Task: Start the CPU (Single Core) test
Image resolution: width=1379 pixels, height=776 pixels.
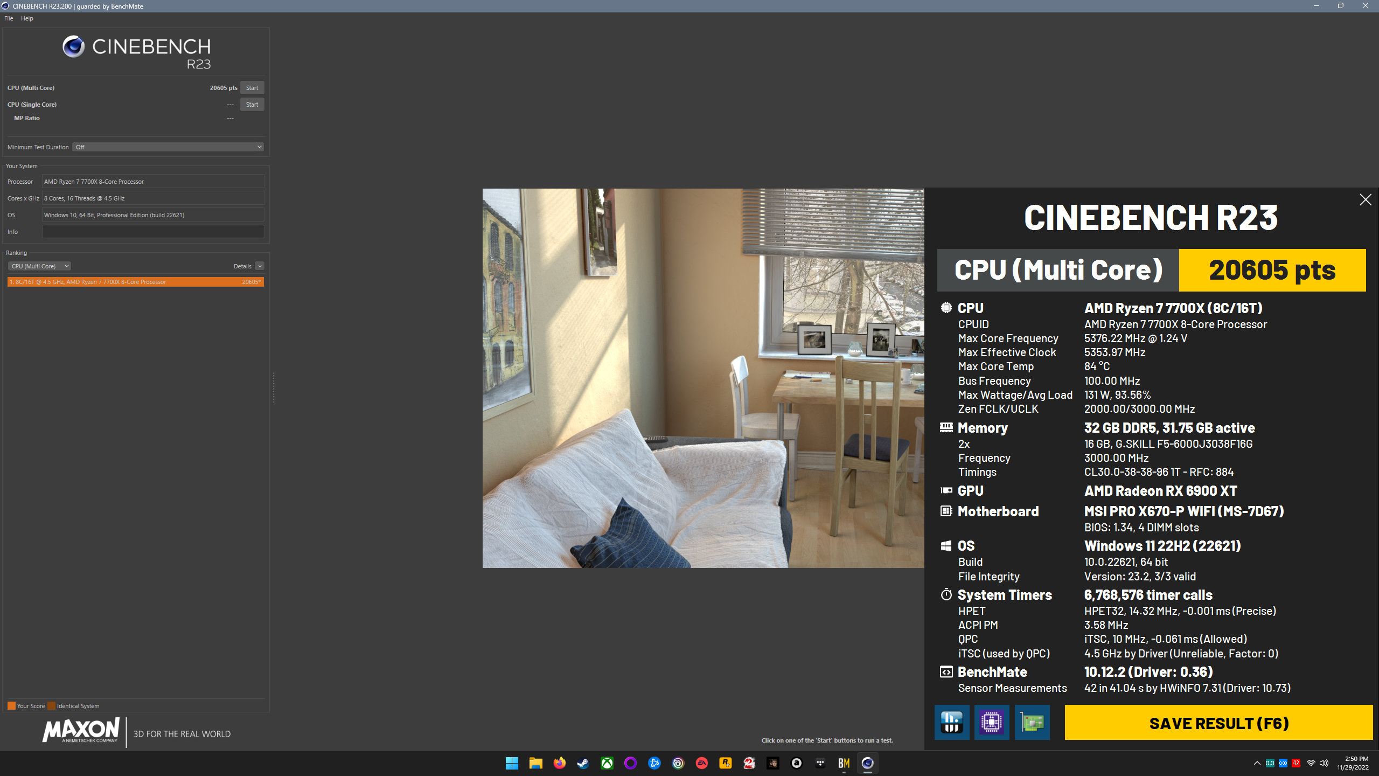Action: (x=252, y=105)
